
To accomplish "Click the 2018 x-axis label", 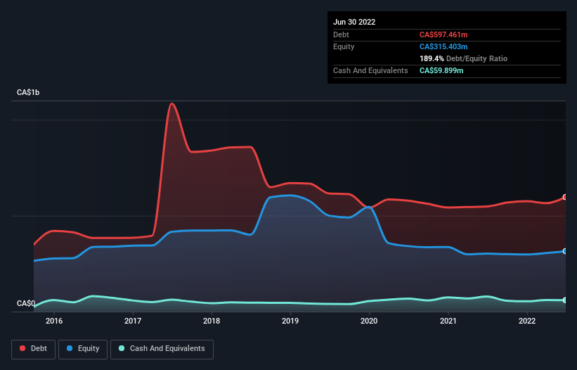I will [212, 321].
